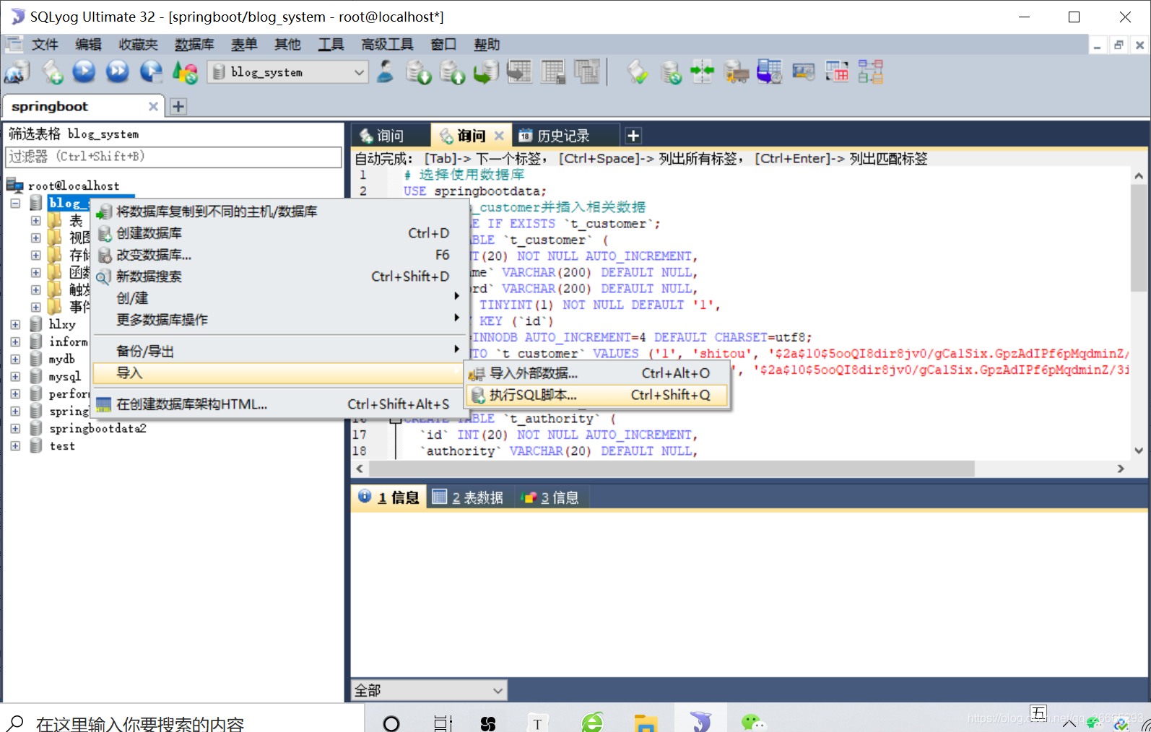The width and height of the screenshot is (1151, 732).
Task: Open the 全部 filter dropdown
Action: (x=430, y=691)
